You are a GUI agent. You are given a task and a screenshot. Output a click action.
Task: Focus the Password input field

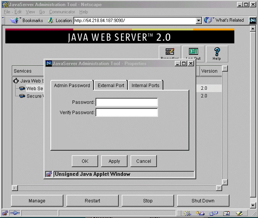click(x=127, y=102)
